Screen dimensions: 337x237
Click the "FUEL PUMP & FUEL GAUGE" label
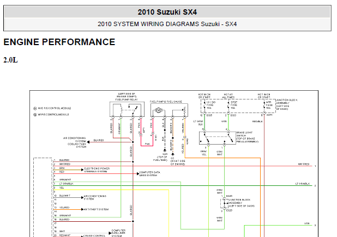coord(166,102)
